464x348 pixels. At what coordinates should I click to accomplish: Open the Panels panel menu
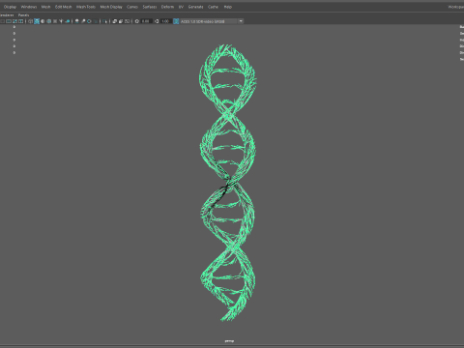(x=23, y=15)
